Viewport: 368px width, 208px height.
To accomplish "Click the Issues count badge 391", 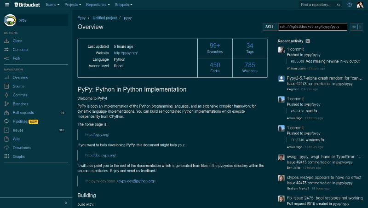I will click(62, 130).
